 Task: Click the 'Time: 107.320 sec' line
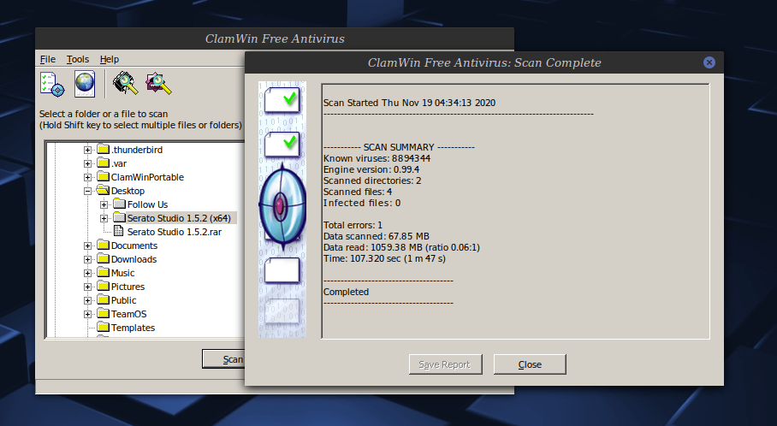point(384,258)
